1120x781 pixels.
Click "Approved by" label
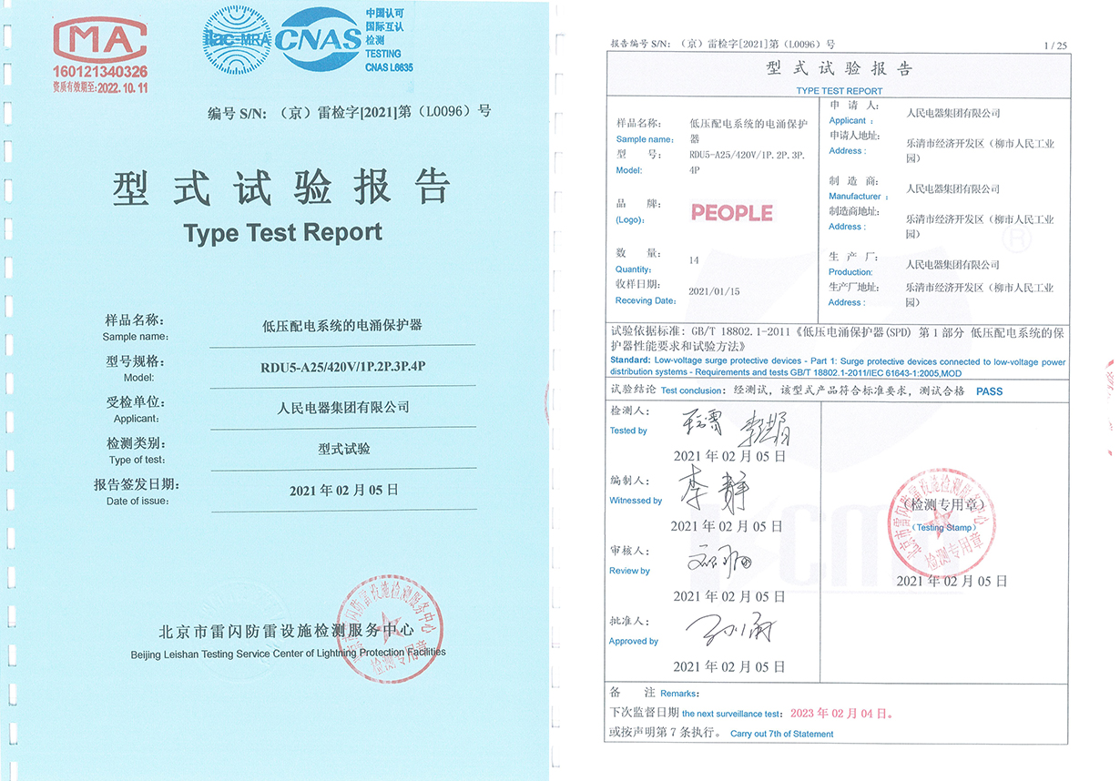coord(634,642)
